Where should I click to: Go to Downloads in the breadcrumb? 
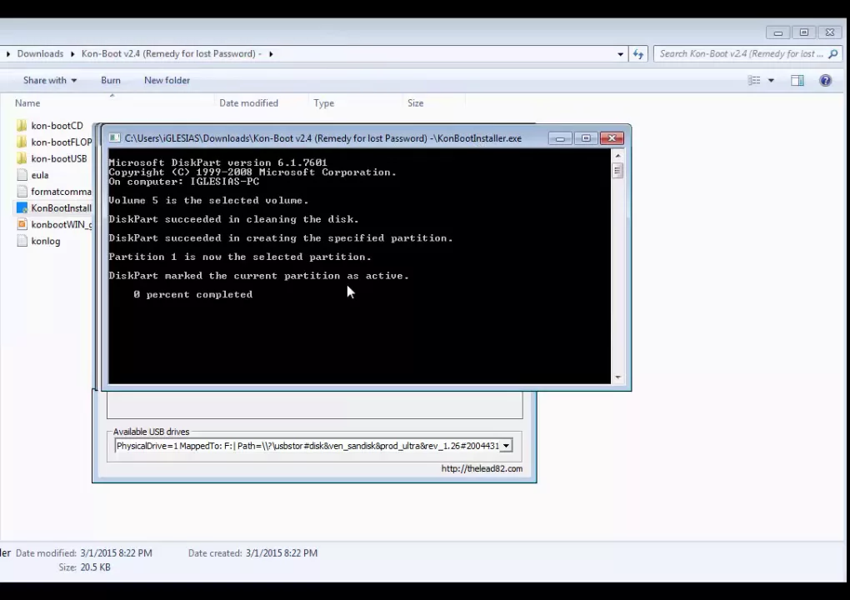click(40, 53)
